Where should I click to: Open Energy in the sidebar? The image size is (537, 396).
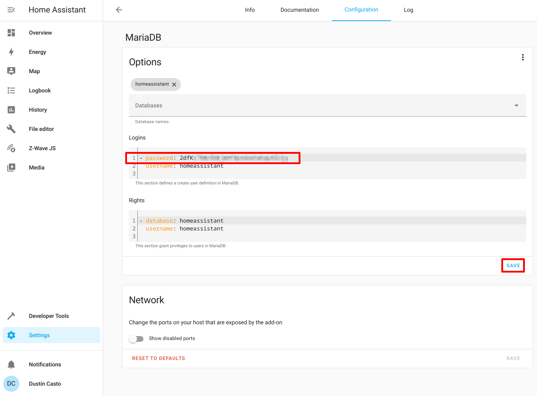point(51,52)
